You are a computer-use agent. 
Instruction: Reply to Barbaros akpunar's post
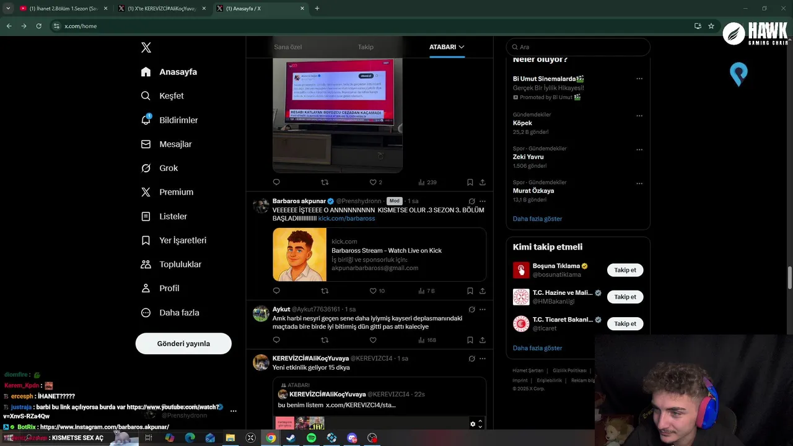point(276,291)
